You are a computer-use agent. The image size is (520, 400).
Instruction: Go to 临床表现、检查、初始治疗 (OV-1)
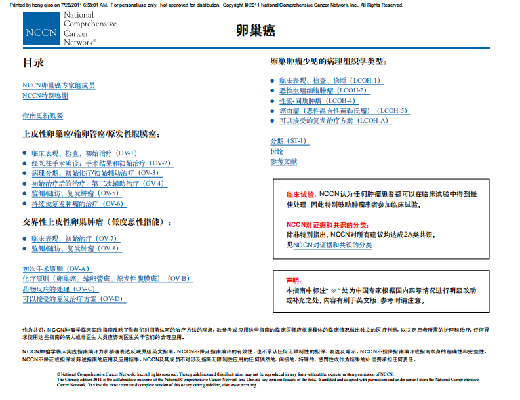pyautogui.click(x=86, y=153)
